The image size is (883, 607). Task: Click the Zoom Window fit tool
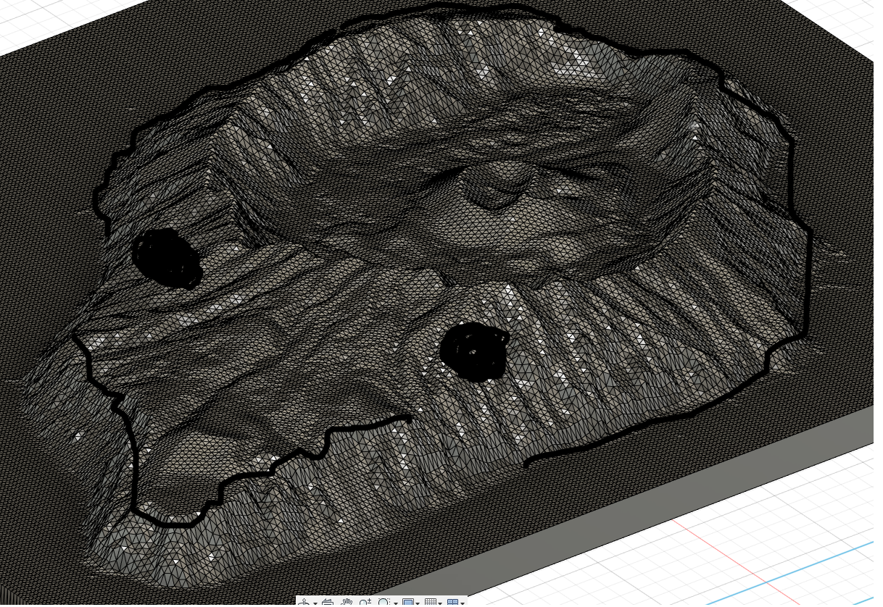[384, 602]
